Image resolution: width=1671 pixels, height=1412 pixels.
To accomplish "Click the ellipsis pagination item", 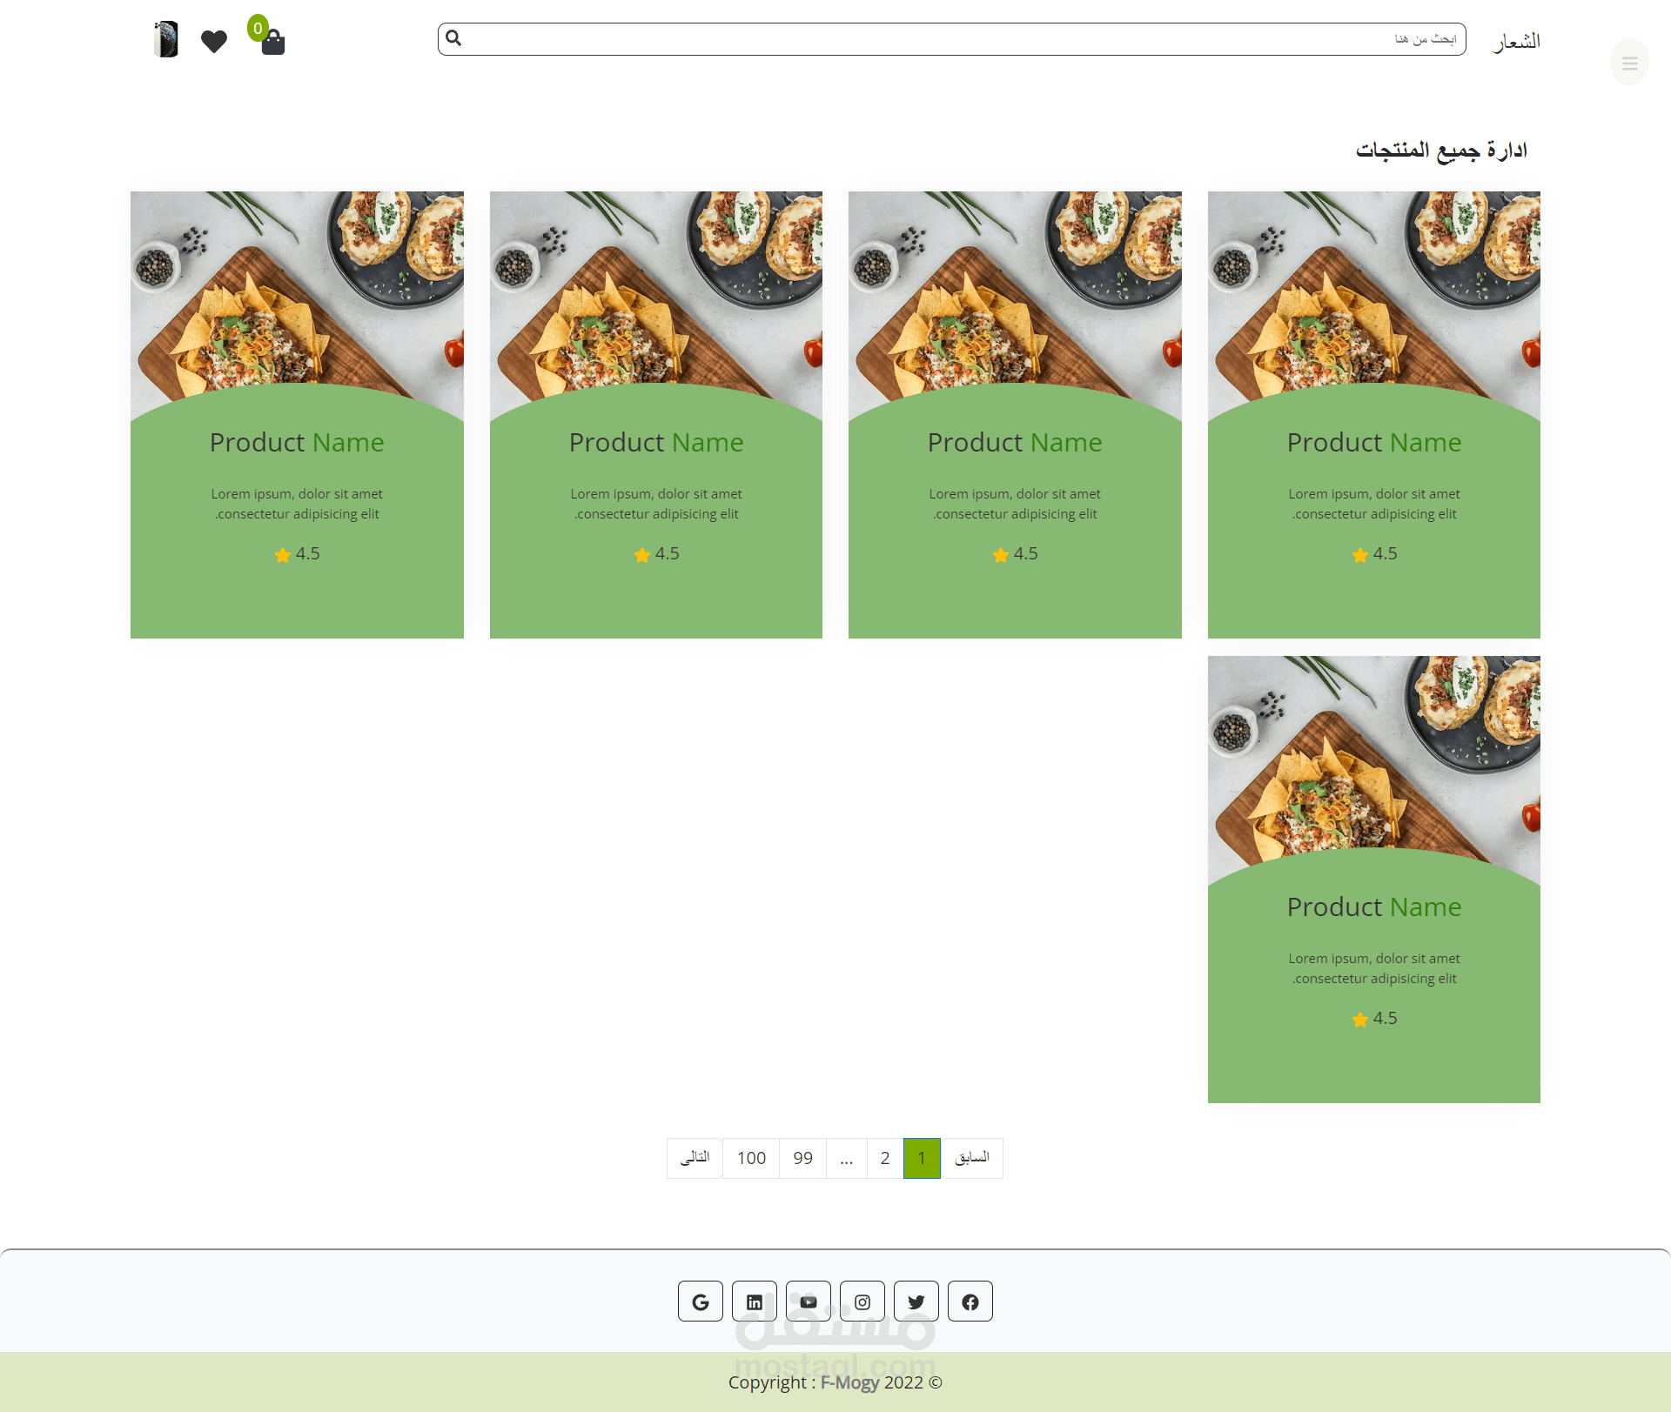I will (846, 1158).
